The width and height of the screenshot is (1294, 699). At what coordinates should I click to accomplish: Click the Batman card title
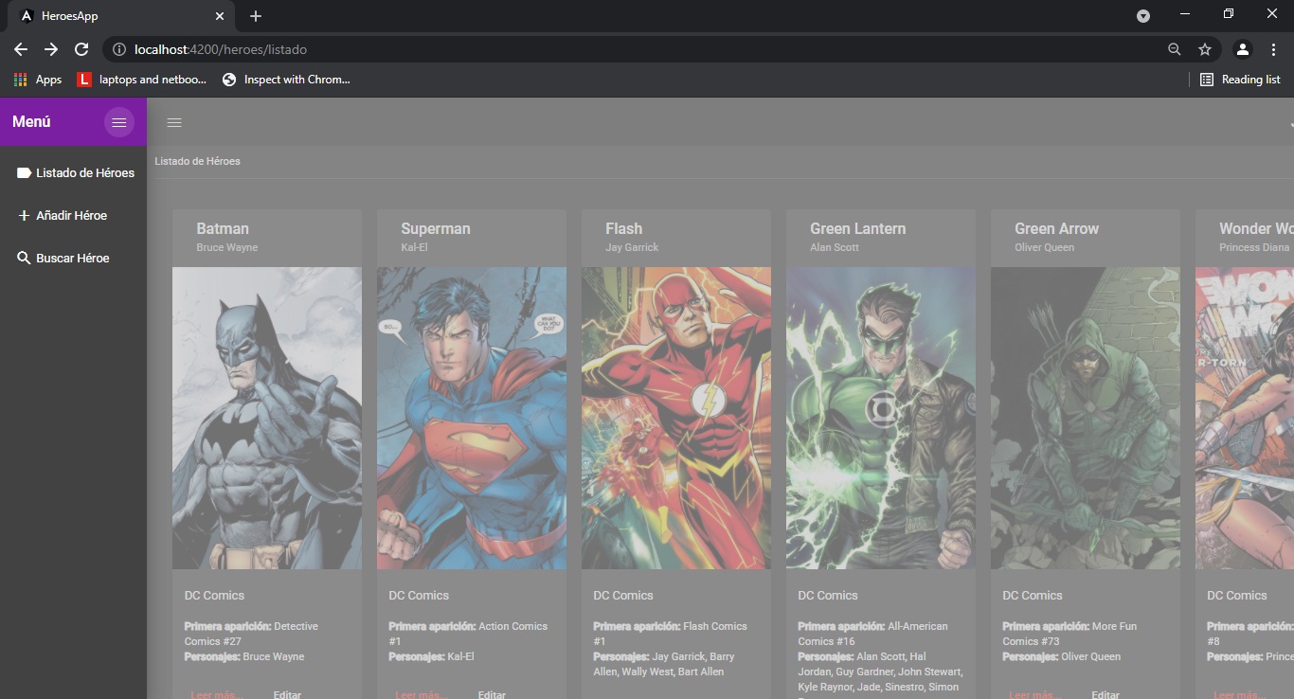click(x=223, y=228)
